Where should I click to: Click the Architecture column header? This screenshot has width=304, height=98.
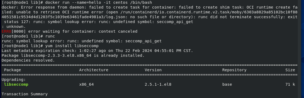(x=94, y=70)
